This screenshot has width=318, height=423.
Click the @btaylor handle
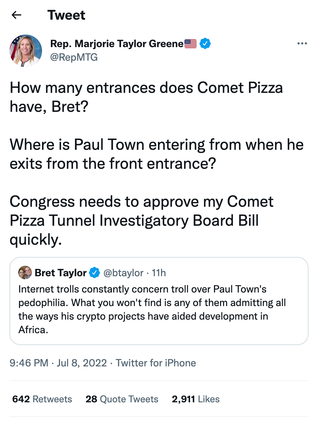point(123,273)
